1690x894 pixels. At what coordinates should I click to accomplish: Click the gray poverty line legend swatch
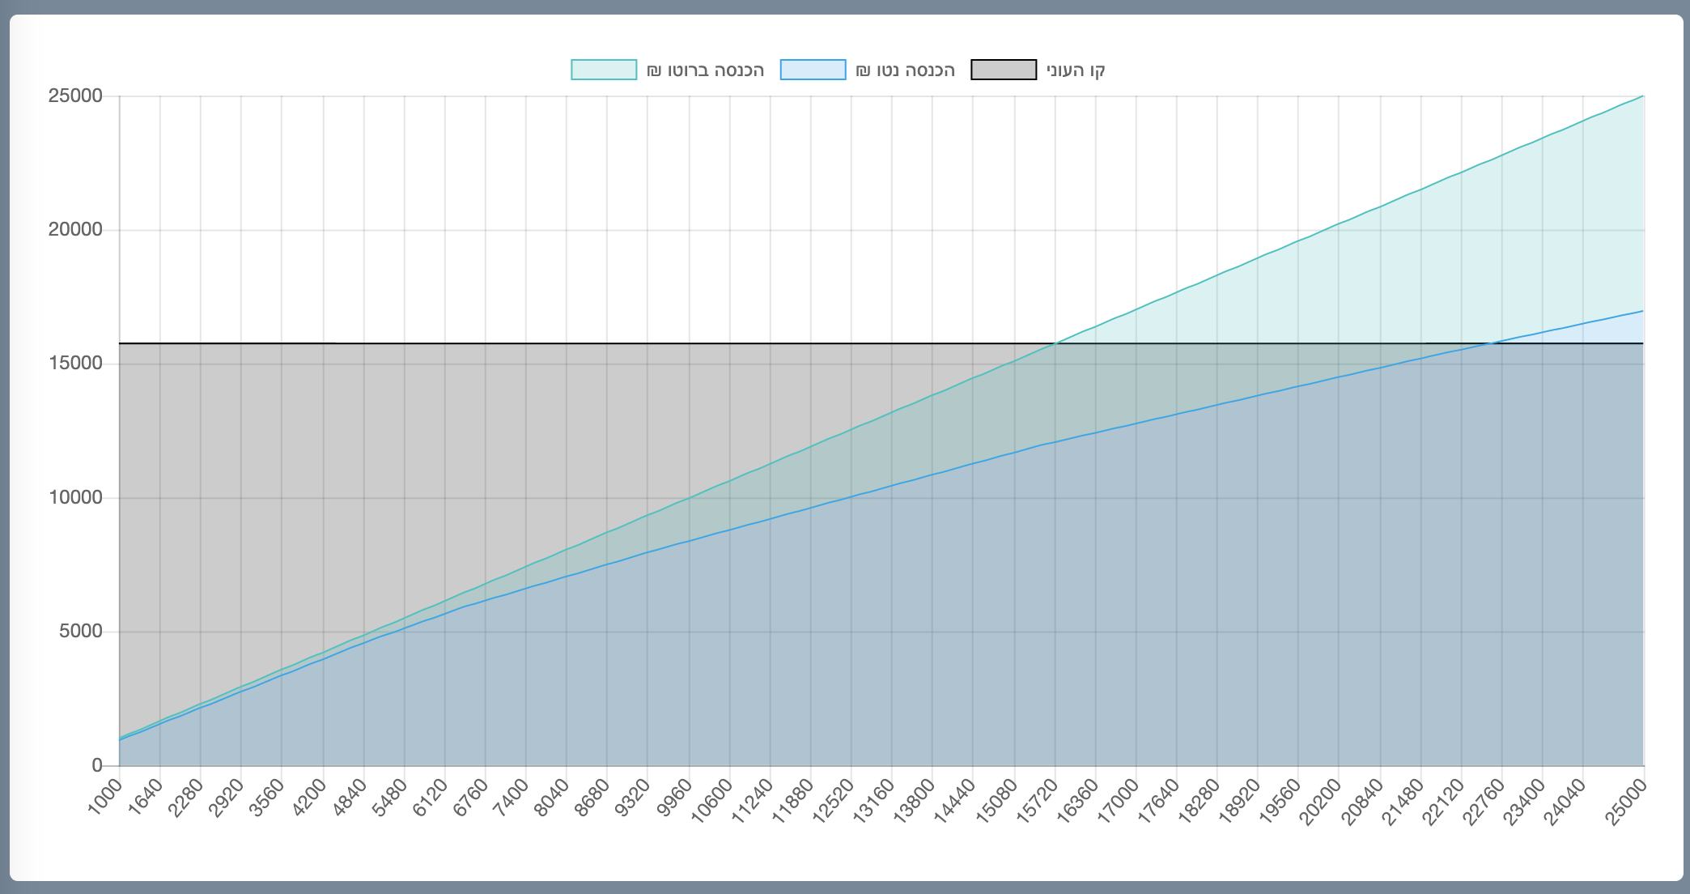[x=1004, y=70]
